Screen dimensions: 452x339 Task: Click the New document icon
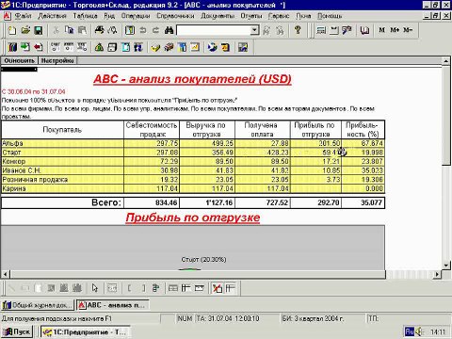coord(12,30)
